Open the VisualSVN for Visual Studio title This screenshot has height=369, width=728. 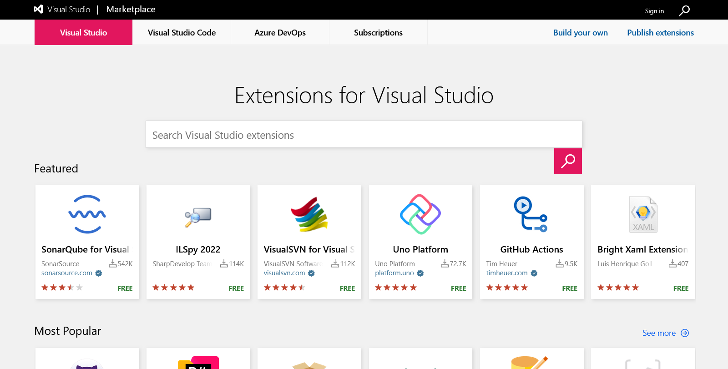click(x=309, y=249)
